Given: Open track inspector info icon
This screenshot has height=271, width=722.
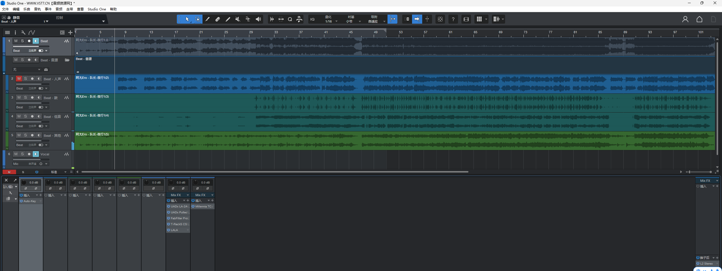Looking at the screenshot, I should pyautogui.click(x=15, y=33).
